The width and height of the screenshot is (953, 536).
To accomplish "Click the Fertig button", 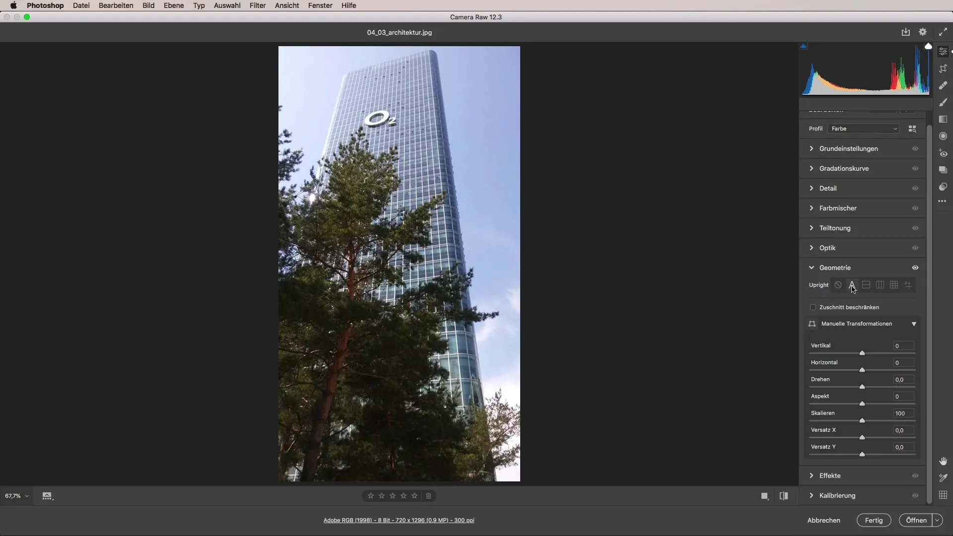I will pyautogui.click(x=874, y=520).
